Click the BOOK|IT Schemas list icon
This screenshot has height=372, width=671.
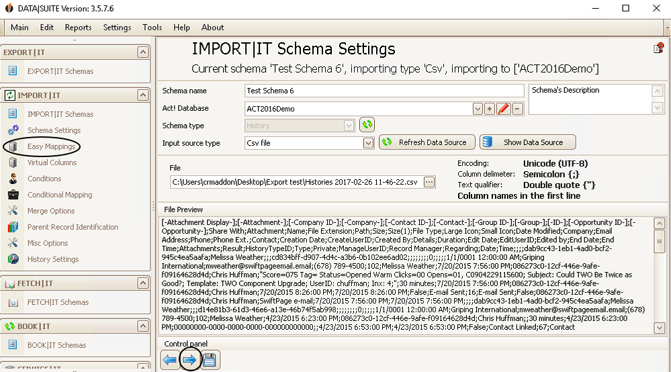[x=13, y=344]
